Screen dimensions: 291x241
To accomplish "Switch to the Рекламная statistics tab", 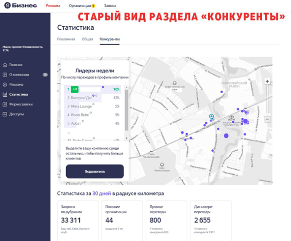I will [x=66, y=39].
